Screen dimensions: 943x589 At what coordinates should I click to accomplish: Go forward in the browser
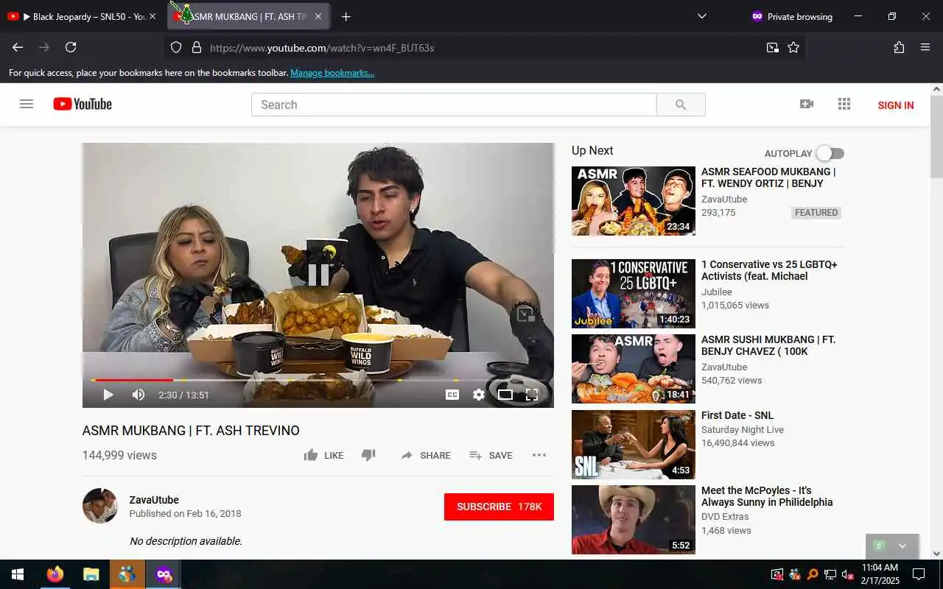(x=44, y=47)
